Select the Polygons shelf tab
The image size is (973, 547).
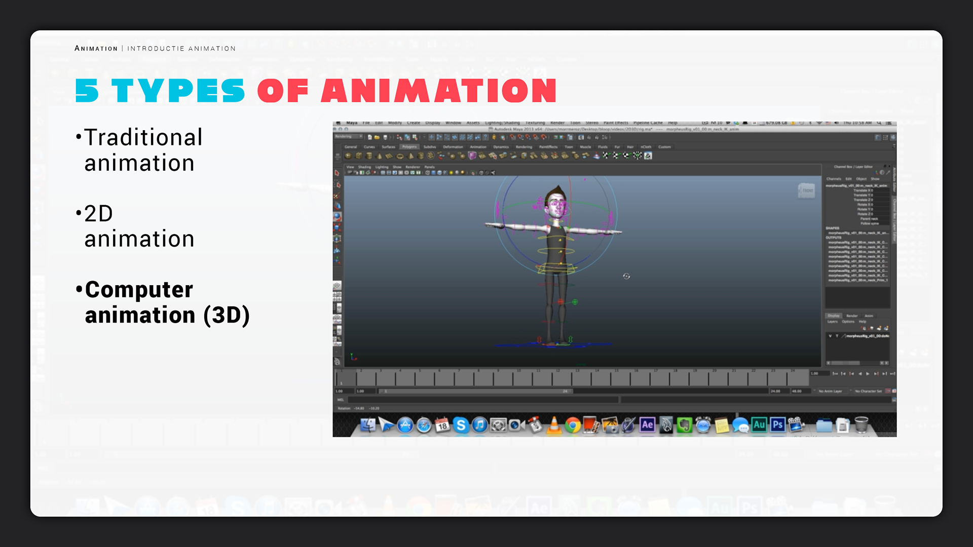pyautogui.click(x=409, y=147)
